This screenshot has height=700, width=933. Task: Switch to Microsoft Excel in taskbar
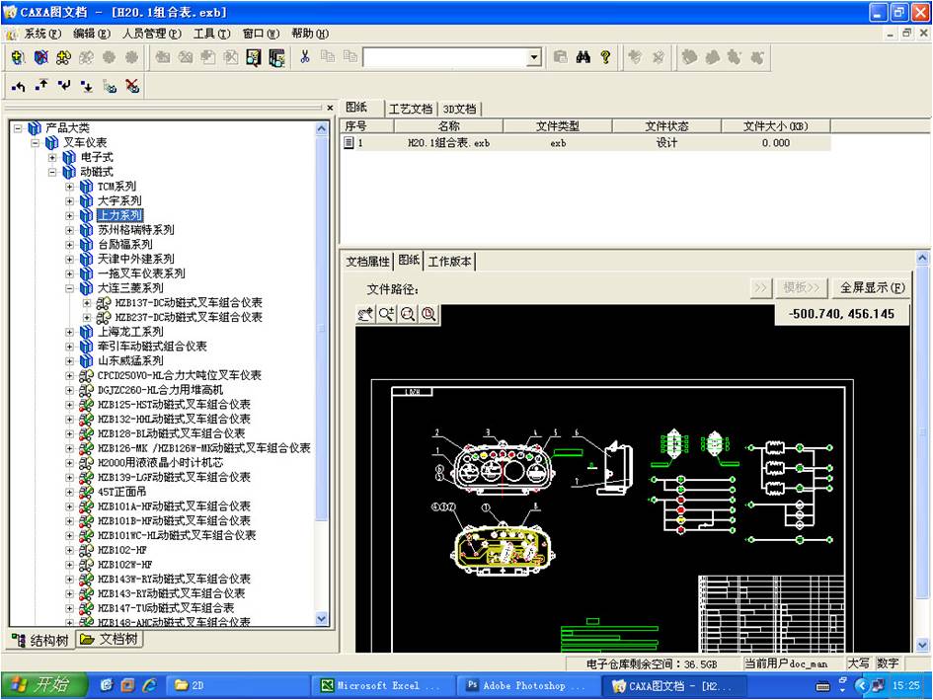tap(383, 685)
